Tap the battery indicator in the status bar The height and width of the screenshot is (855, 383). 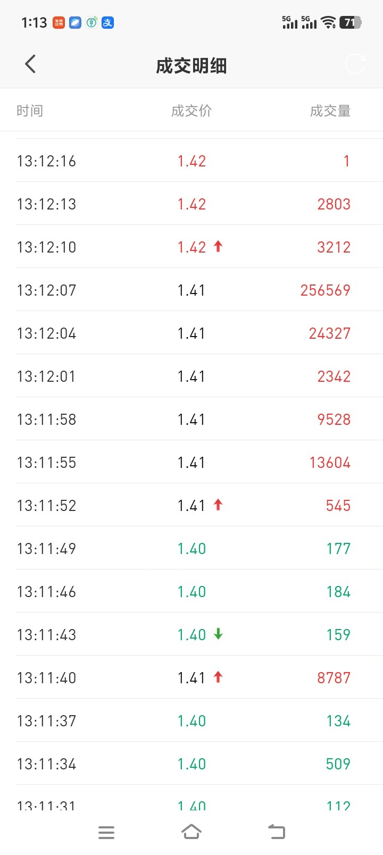[351, 22]
